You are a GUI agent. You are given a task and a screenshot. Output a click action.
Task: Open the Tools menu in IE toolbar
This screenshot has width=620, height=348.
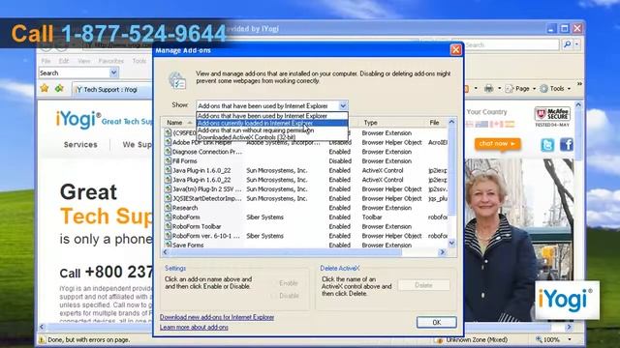[x=555, y=89]
